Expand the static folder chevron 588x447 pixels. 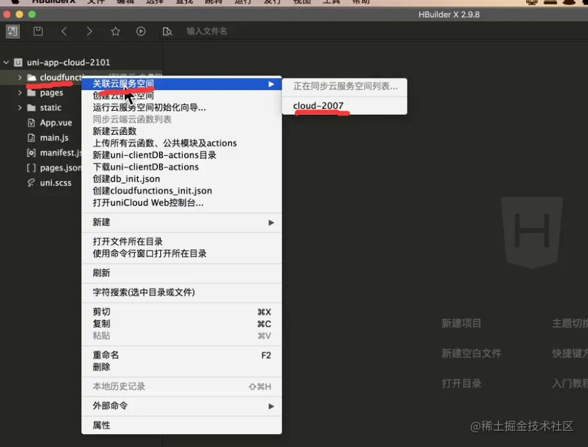point(19,108)
